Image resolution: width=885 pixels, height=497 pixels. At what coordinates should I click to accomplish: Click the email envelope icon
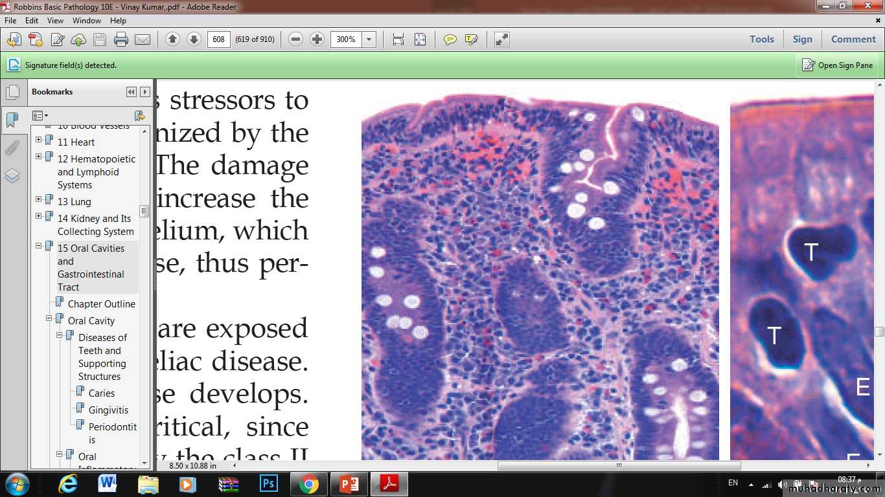(x=143, y=39)
